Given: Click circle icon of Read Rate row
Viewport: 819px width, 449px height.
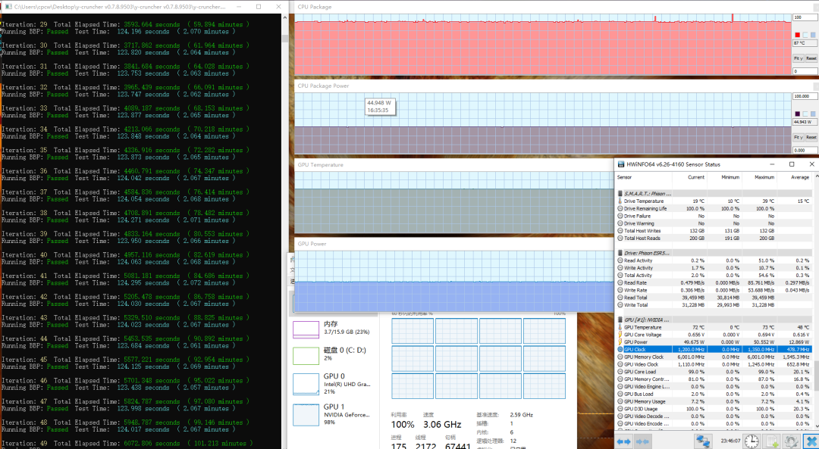Looking at the screenshot, I should tap(620, 282).
